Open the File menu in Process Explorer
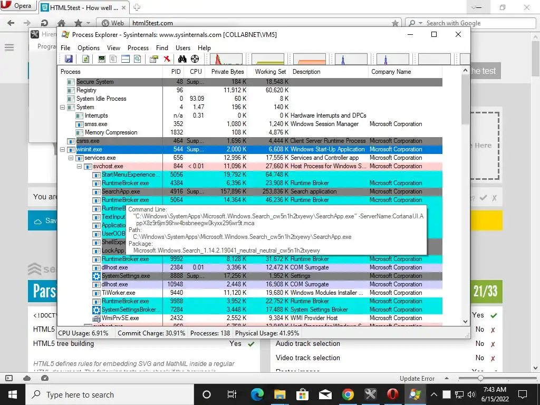The image size is (540, 405). tap(65, 48)
